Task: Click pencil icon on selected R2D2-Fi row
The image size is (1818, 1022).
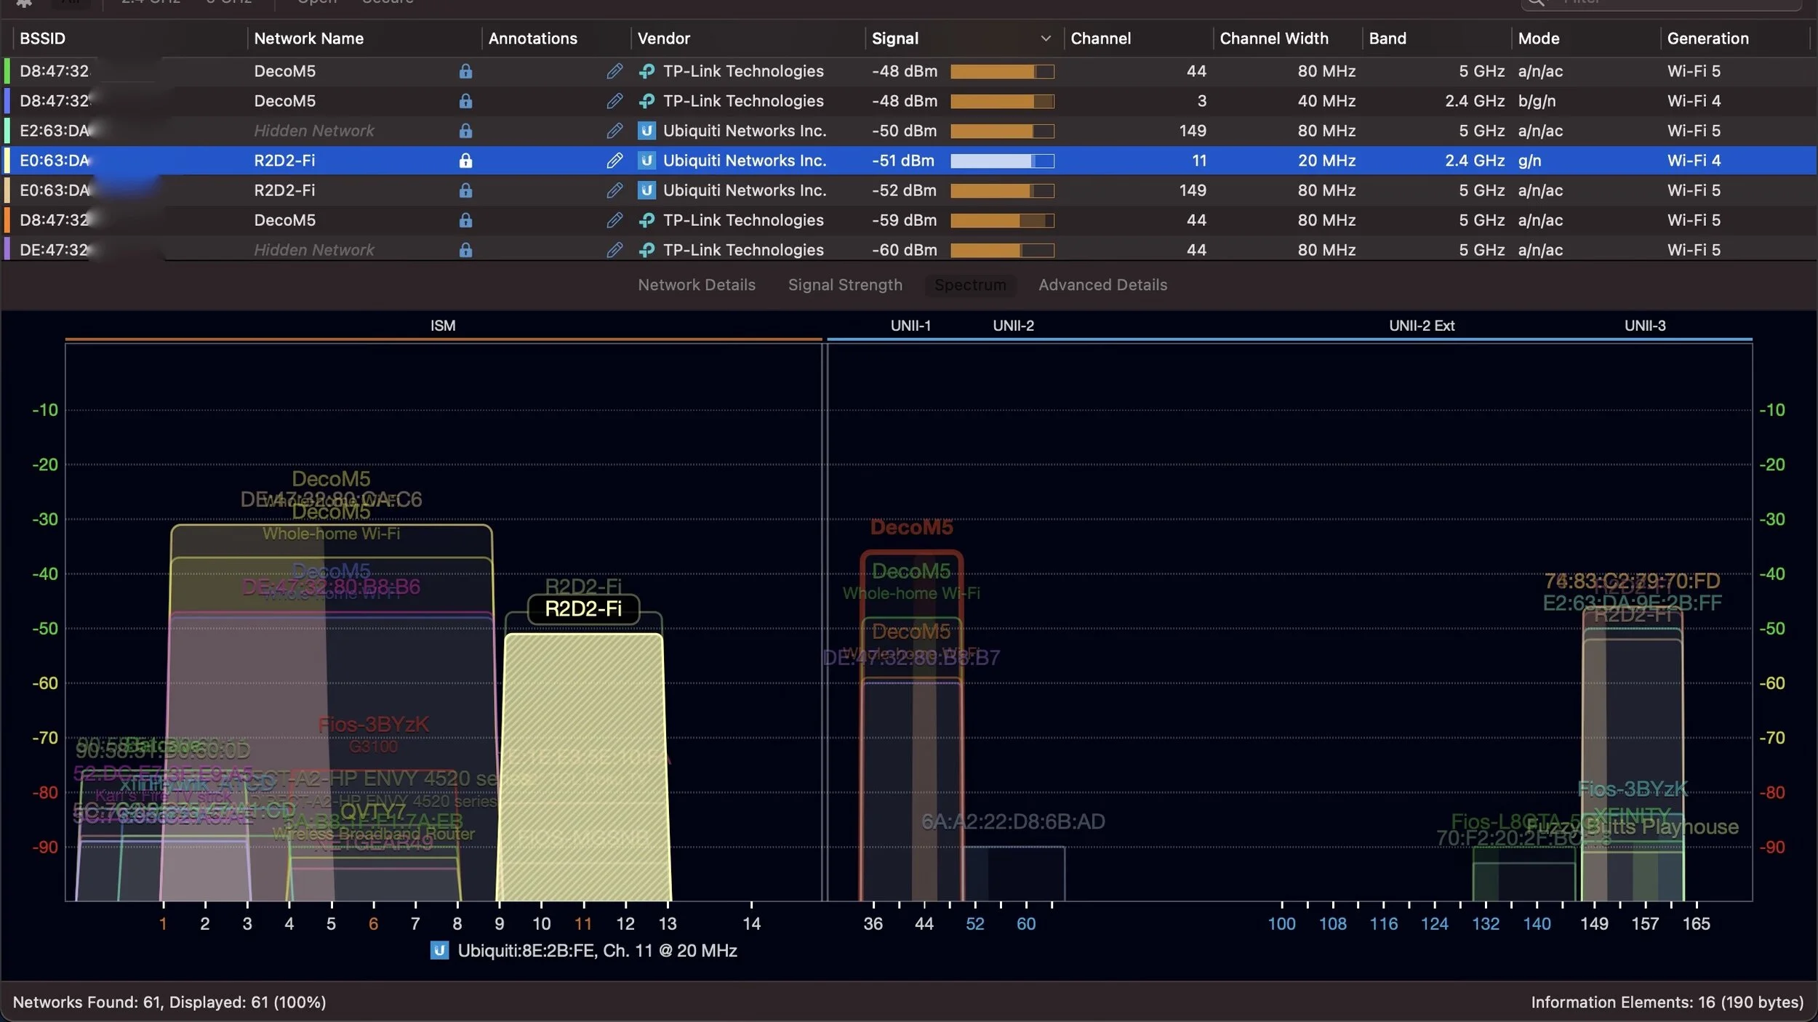Action: pyautogui.click(x=614, y=161)
